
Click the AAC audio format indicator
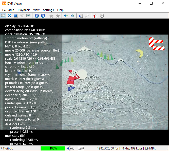(x=71, y=148)
